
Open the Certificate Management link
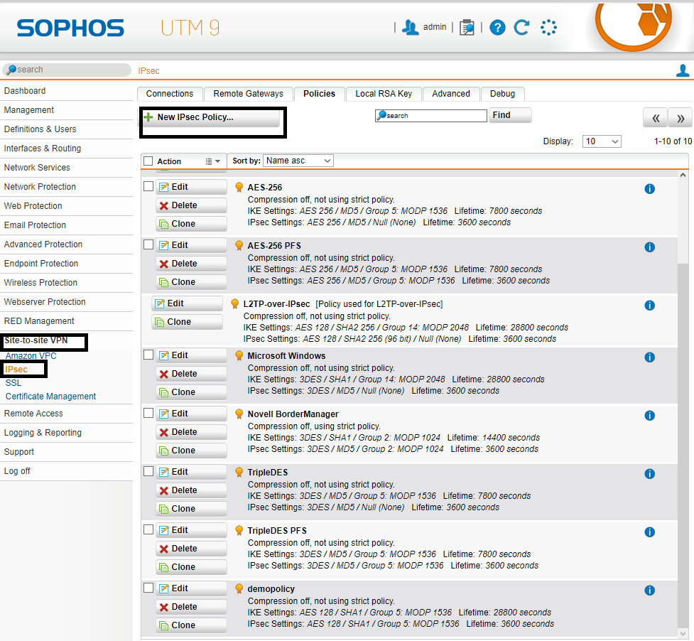coord(50,397)
